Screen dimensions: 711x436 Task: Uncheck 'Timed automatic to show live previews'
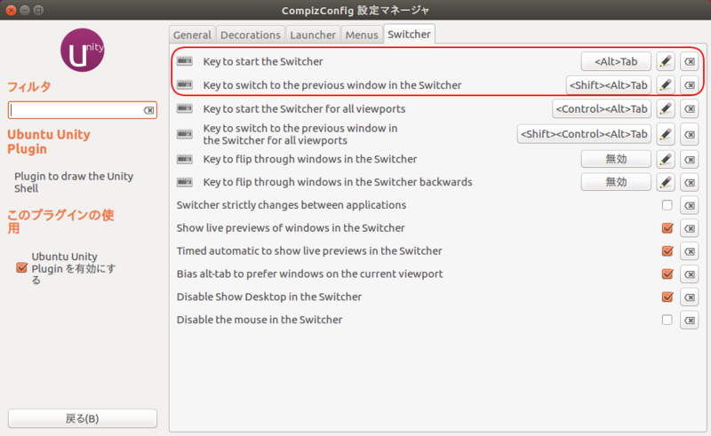coord(667,250)
